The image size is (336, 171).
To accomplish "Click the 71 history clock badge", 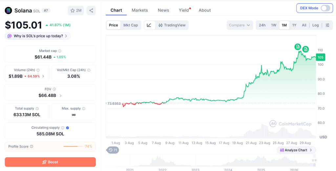I will [x=113, y=150].
